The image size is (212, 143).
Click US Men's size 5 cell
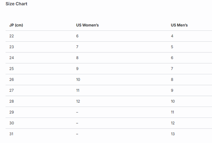click(172, 47)
